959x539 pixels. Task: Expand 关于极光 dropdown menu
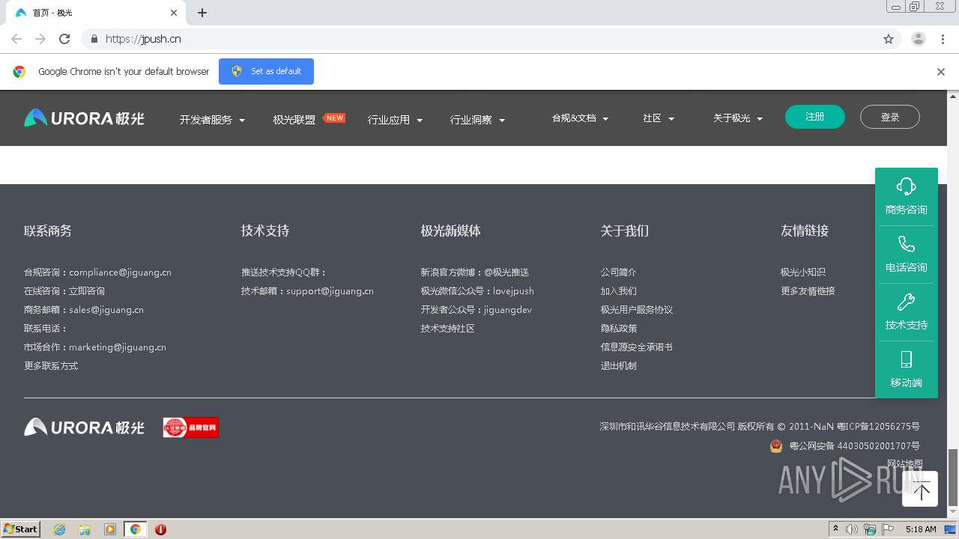click(738, 118)
